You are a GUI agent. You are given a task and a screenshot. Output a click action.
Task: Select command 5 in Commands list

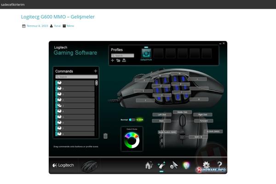tap(75, 117)
